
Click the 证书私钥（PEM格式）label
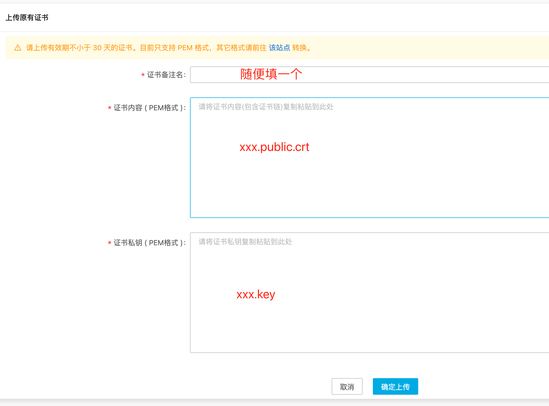149,243
